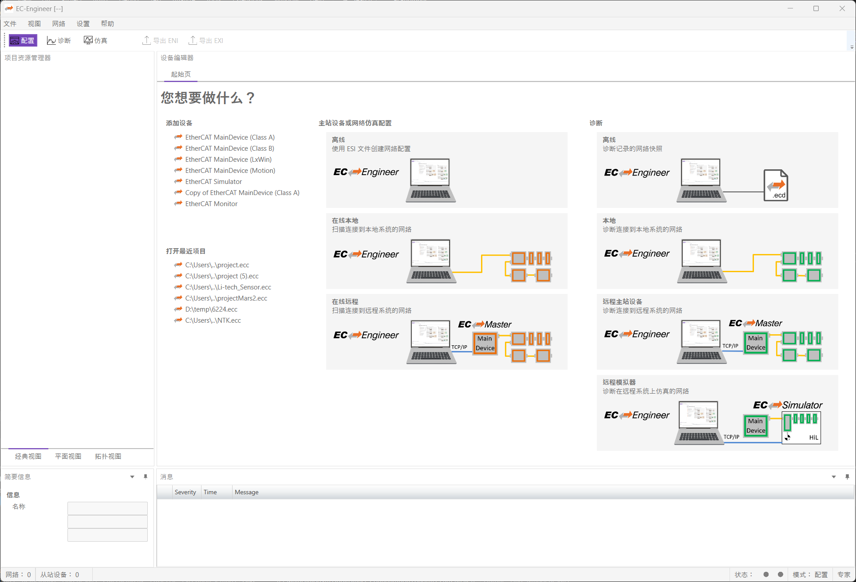The image size is (856, 582).
Task: Open 在线远程 remote scan card
Action: pyautogui.click(x=446, y=332)
